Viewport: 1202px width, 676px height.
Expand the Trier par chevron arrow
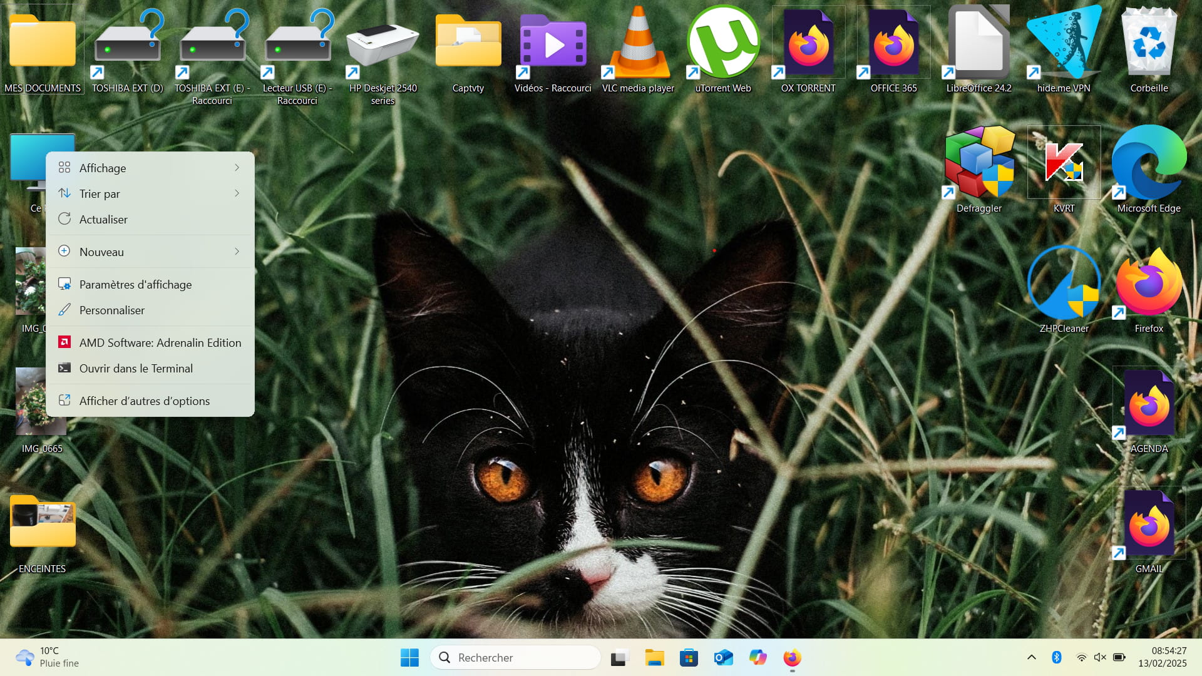(x=237, y=193)
